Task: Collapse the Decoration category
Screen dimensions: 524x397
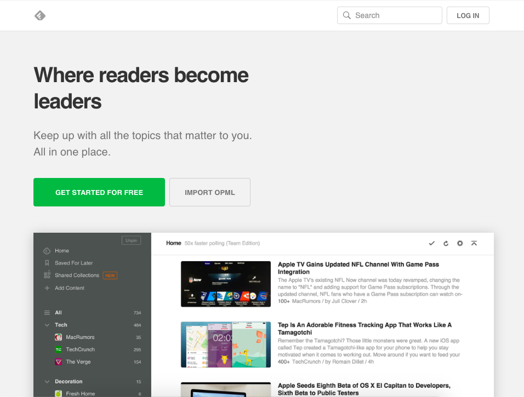Action: click(47, 381)
